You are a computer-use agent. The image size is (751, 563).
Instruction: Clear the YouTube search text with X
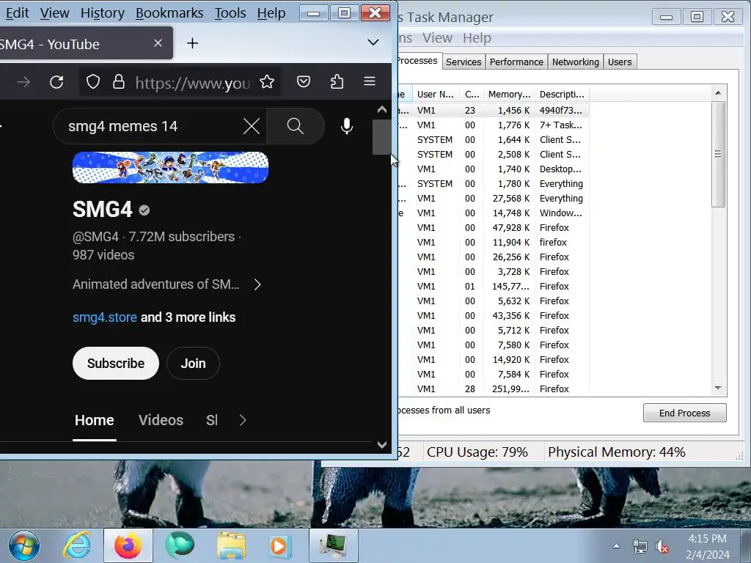251,126
